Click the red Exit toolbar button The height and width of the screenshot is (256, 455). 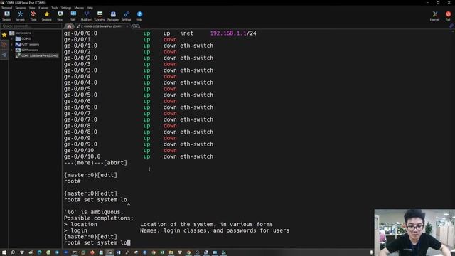coord(448,16)
